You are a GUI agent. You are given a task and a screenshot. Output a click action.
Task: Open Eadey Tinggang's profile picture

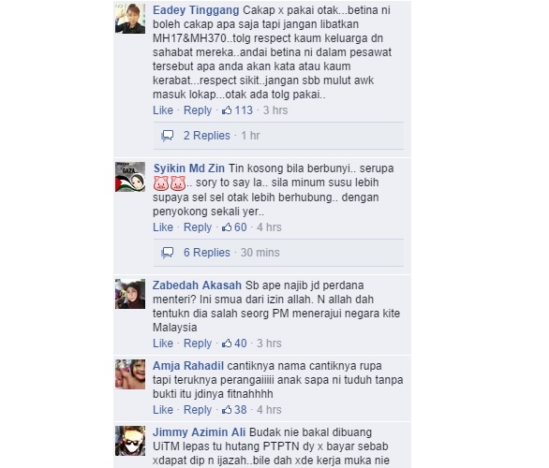pyautogui.click(x=130, y=19)
